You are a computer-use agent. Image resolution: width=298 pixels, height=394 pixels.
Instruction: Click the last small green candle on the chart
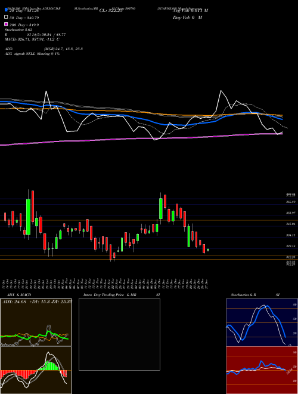click(207, 250)
